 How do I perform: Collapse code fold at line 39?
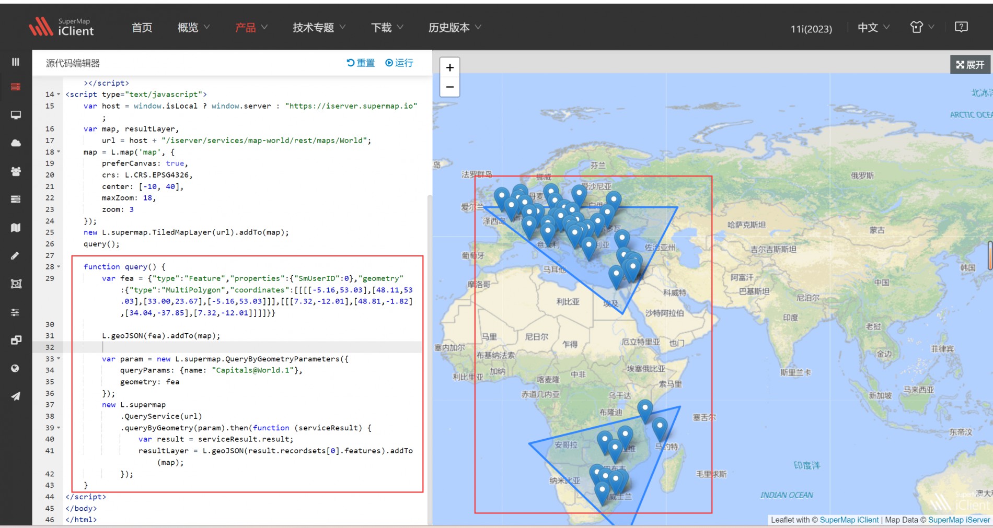coord(59,428)
